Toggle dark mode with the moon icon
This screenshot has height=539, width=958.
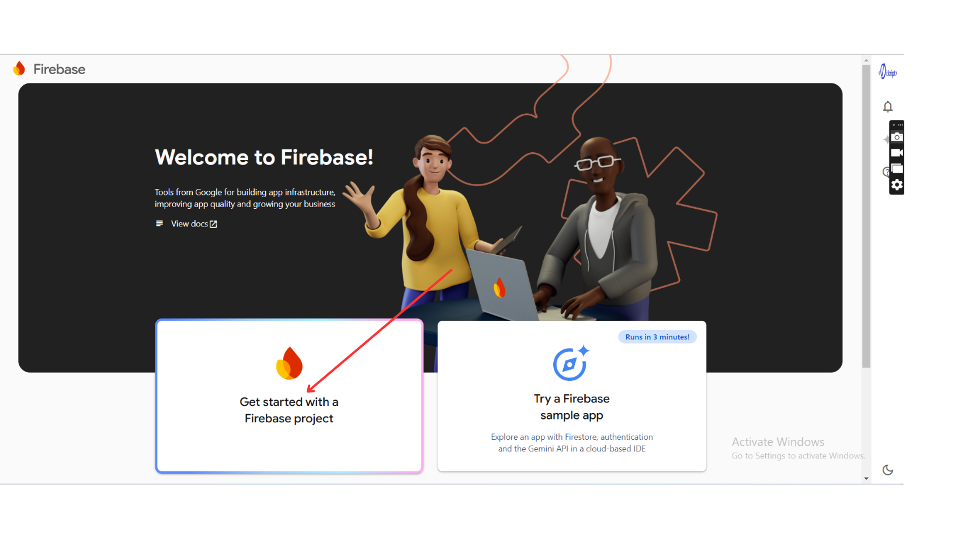click(887, 470)
